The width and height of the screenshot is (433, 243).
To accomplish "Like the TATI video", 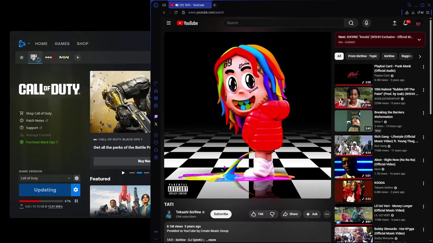I will tap(257, 214).
